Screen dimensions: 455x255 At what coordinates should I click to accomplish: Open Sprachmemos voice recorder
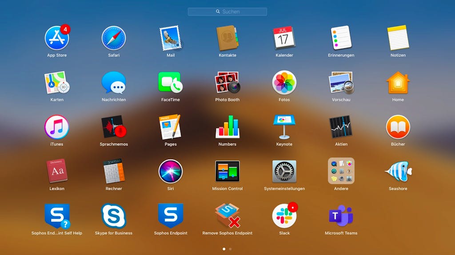click(x=114, y=127)
